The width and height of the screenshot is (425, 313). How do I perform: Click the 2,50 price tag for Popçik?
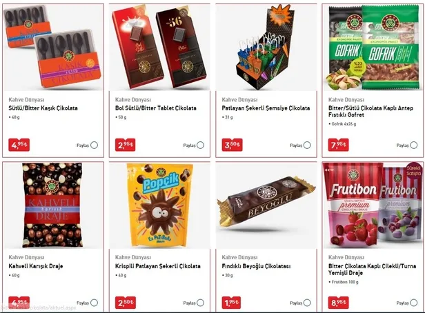(126, 303)
